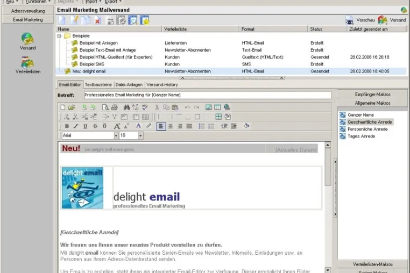Click the delete mailing red X icon

[97, 20]
